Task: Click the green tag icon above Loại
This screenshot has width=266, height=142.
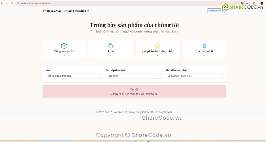Action: 111,46
